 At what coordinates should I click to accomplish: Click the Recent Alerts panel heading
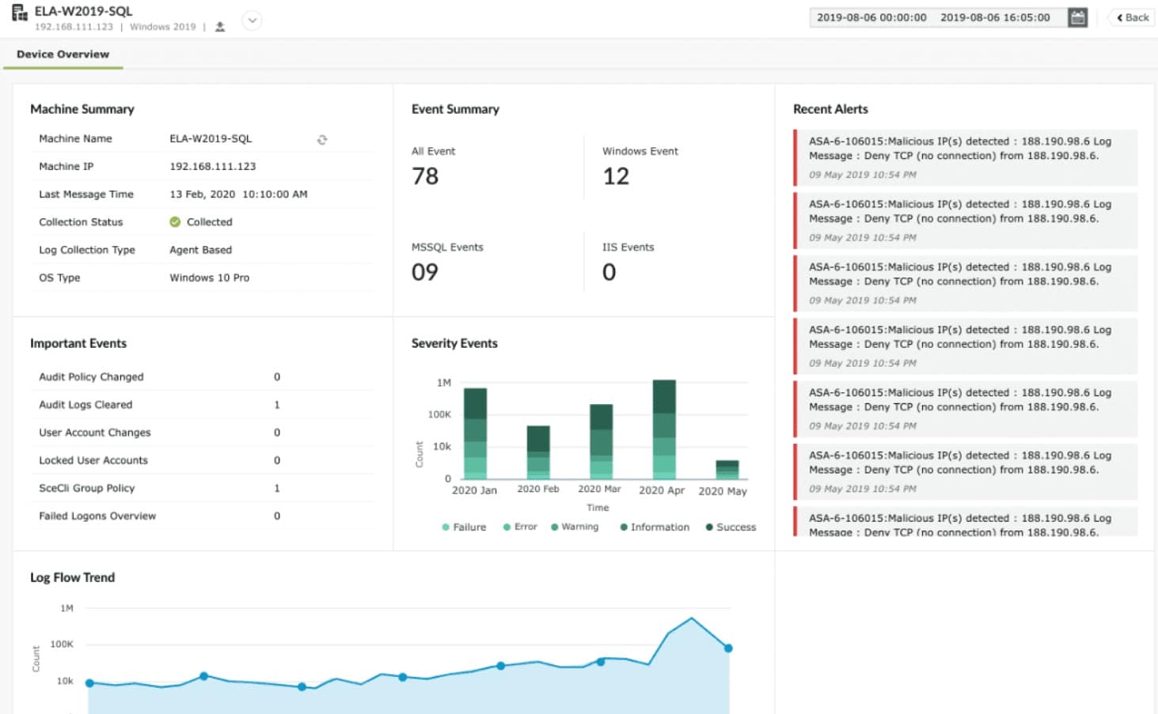coord(830,109)
